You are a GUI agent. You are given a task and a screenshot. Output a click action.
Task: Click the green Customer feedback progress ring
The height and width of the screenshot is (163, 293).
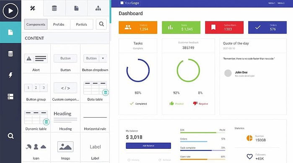[188, 70]
